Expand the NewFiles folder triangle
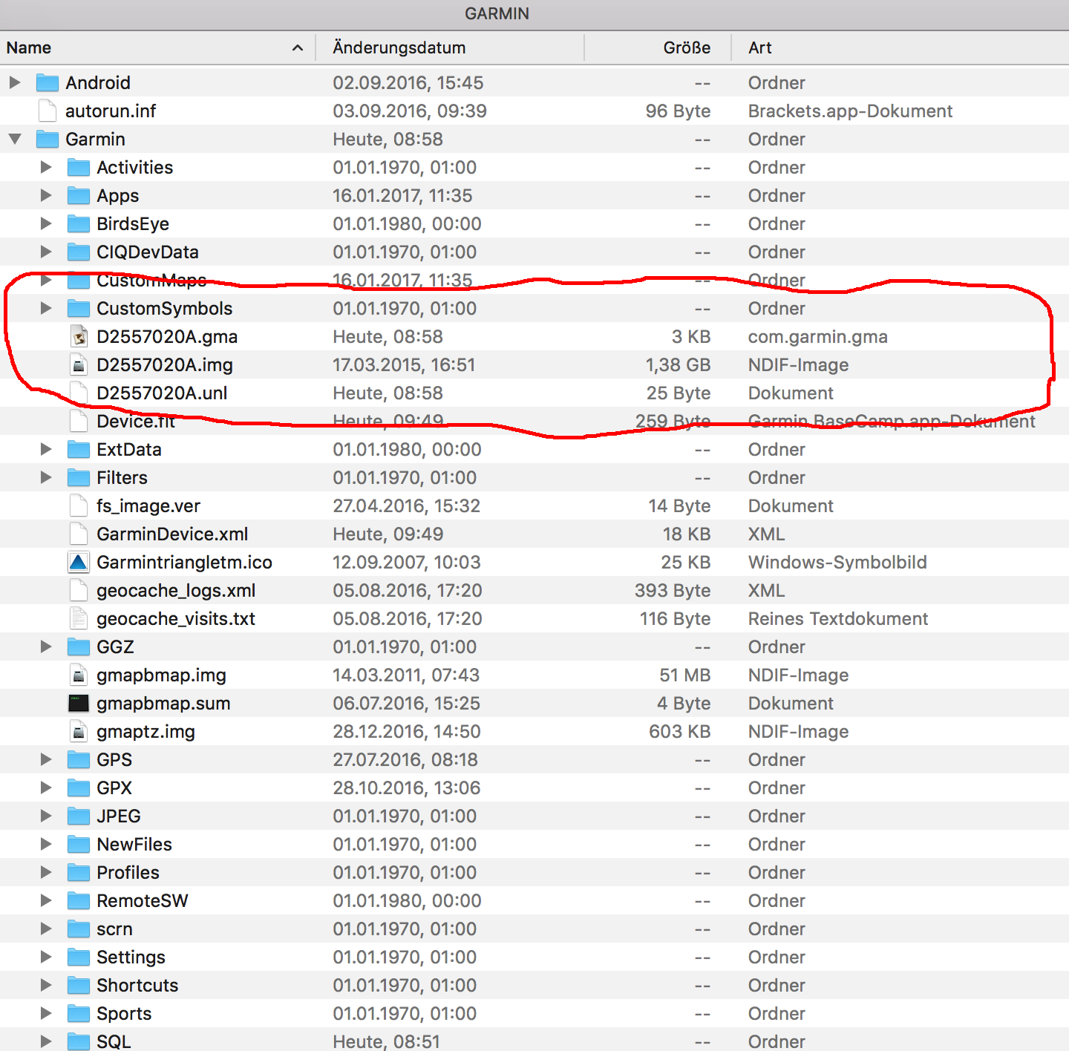The height and width of the screenshot is (1051, 1069). [46, 844]
